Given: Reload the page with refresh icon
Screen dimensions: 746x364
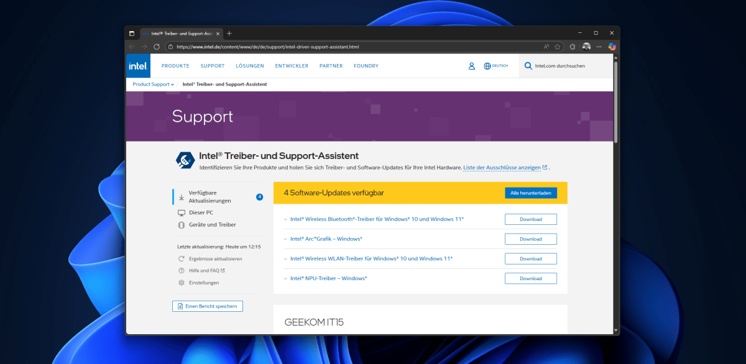Looking at the screenshot, I should pyautogui.click(x=157, y=47).
